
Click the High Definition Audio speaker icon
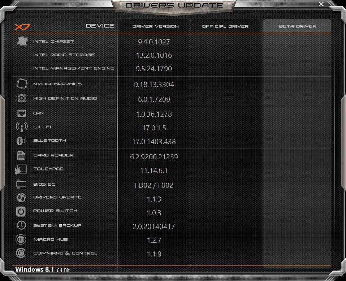21,98
